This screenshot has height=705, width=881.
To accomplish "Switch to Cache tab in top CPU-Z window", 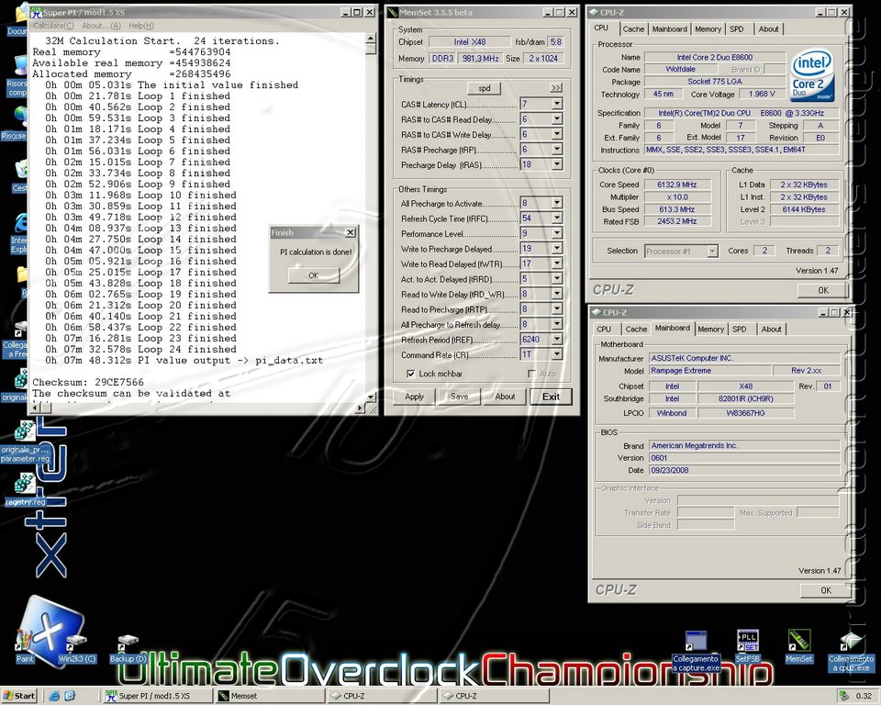I will pyautogui.click(x=633, y=29).
